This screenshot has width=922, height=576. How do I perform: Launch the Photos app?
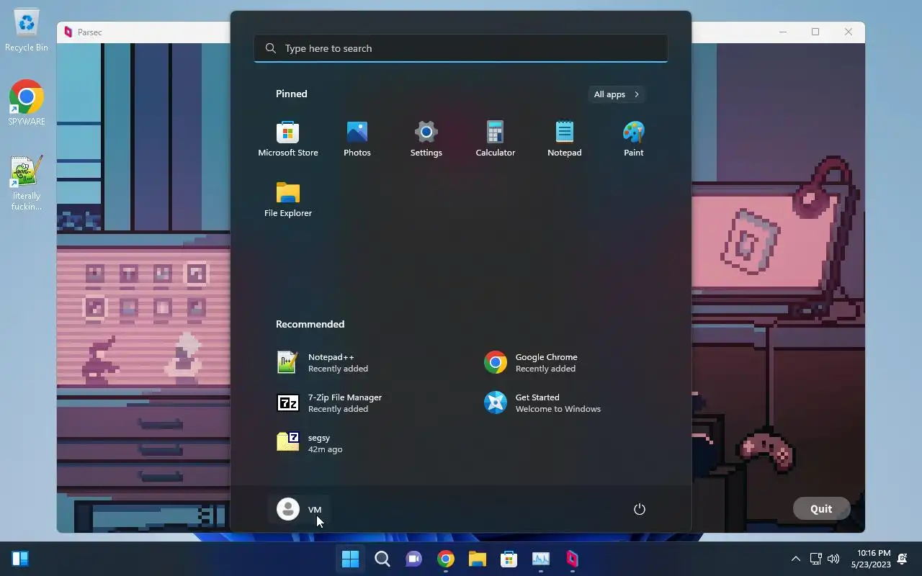click(x=357, y=139)
